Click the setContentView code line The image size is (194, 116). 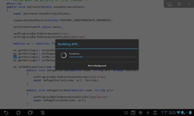pyautogui.click(x=38, y=27)
